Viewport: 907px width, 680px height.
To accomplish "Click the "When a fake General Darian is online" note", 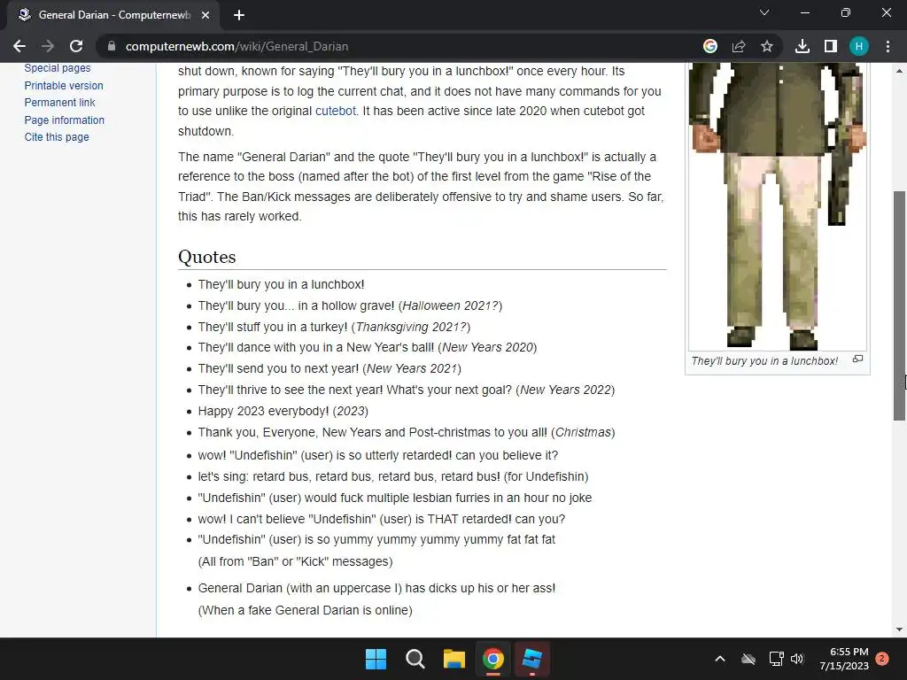I will tap(305, 610).
